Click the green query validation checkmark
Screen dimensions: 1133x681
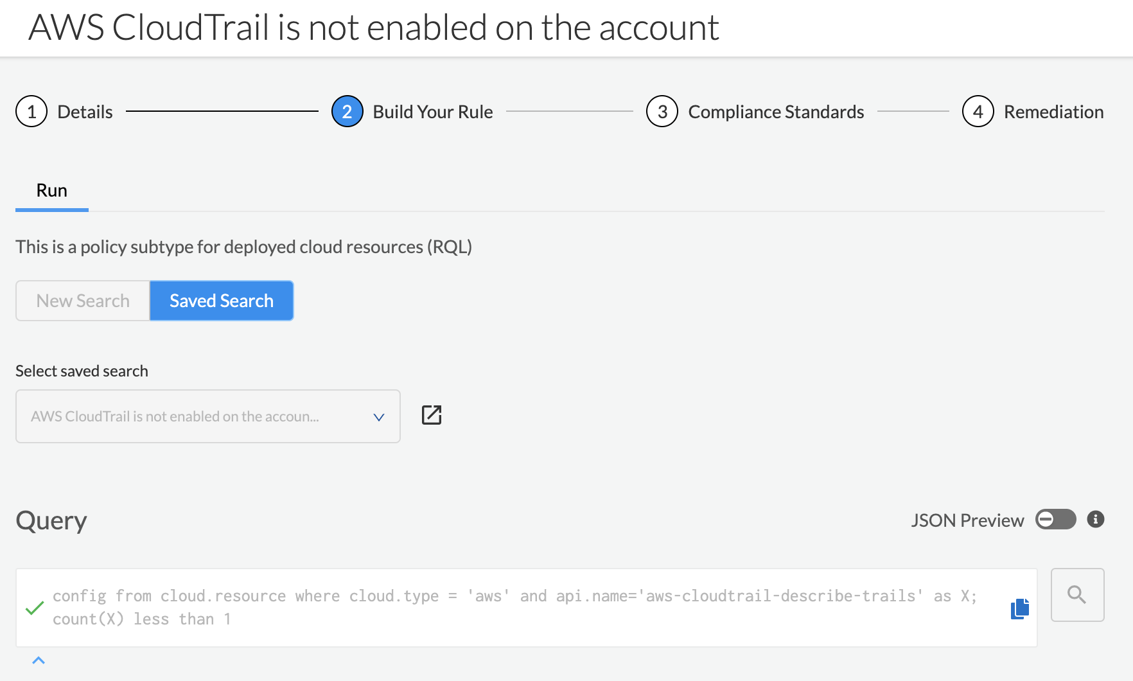tap(35, 608)
